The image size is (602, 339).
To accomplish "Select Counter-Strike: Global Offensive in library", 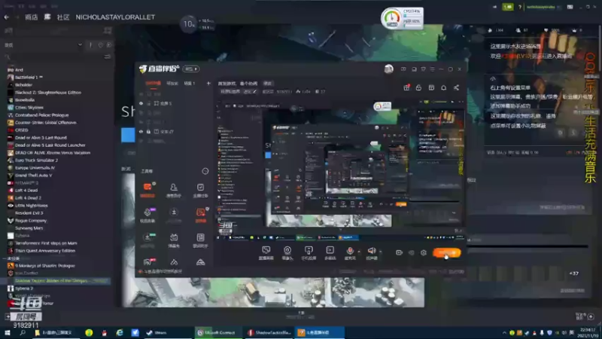I will pyautogui.click(x=46, y=123).
